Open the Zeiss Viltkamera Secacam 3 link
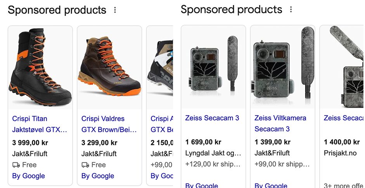The image size is (365, 188). (280, 123)
